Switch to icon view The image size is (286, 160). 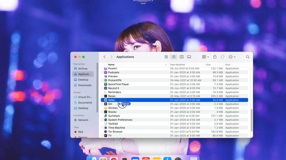pyautogui.click(x=166, y=57)
